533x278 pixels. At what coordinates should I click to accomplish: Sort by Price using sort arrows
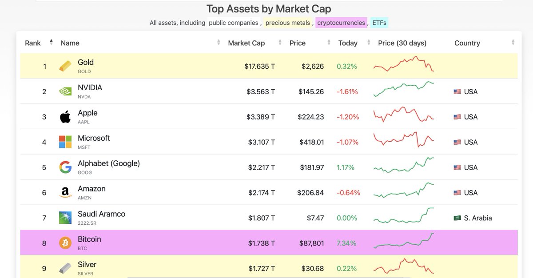pos(329,43)
